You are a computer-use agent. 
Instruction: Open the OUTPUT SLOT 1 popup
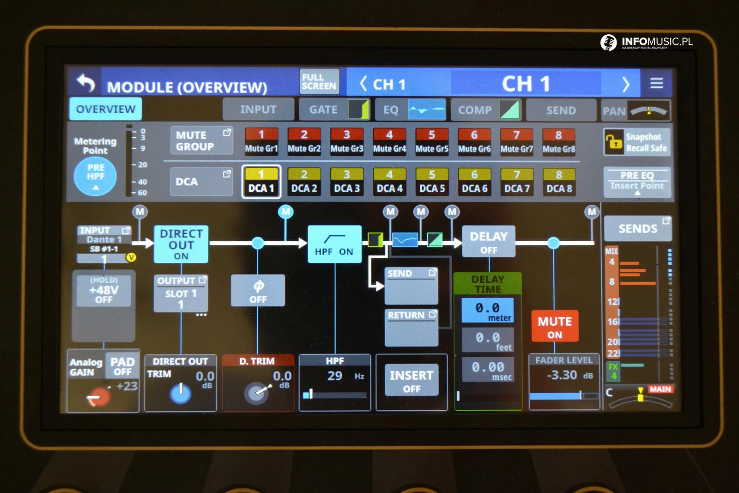click(x=181, y=293)
